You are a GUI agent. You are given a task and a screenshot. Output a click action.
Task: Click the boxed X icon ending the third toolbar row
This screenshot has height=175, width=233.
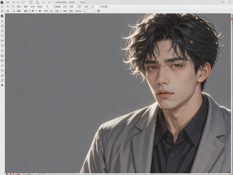pos(98,11)
